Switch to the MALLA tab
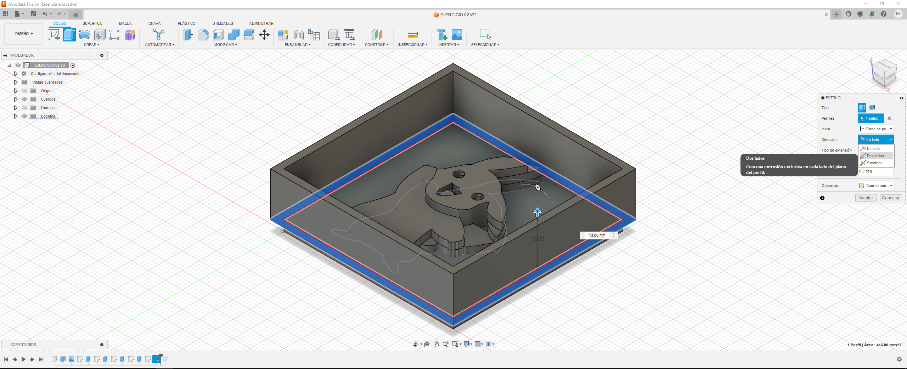This screenshot has height=369, width=907. click(125, 23)
